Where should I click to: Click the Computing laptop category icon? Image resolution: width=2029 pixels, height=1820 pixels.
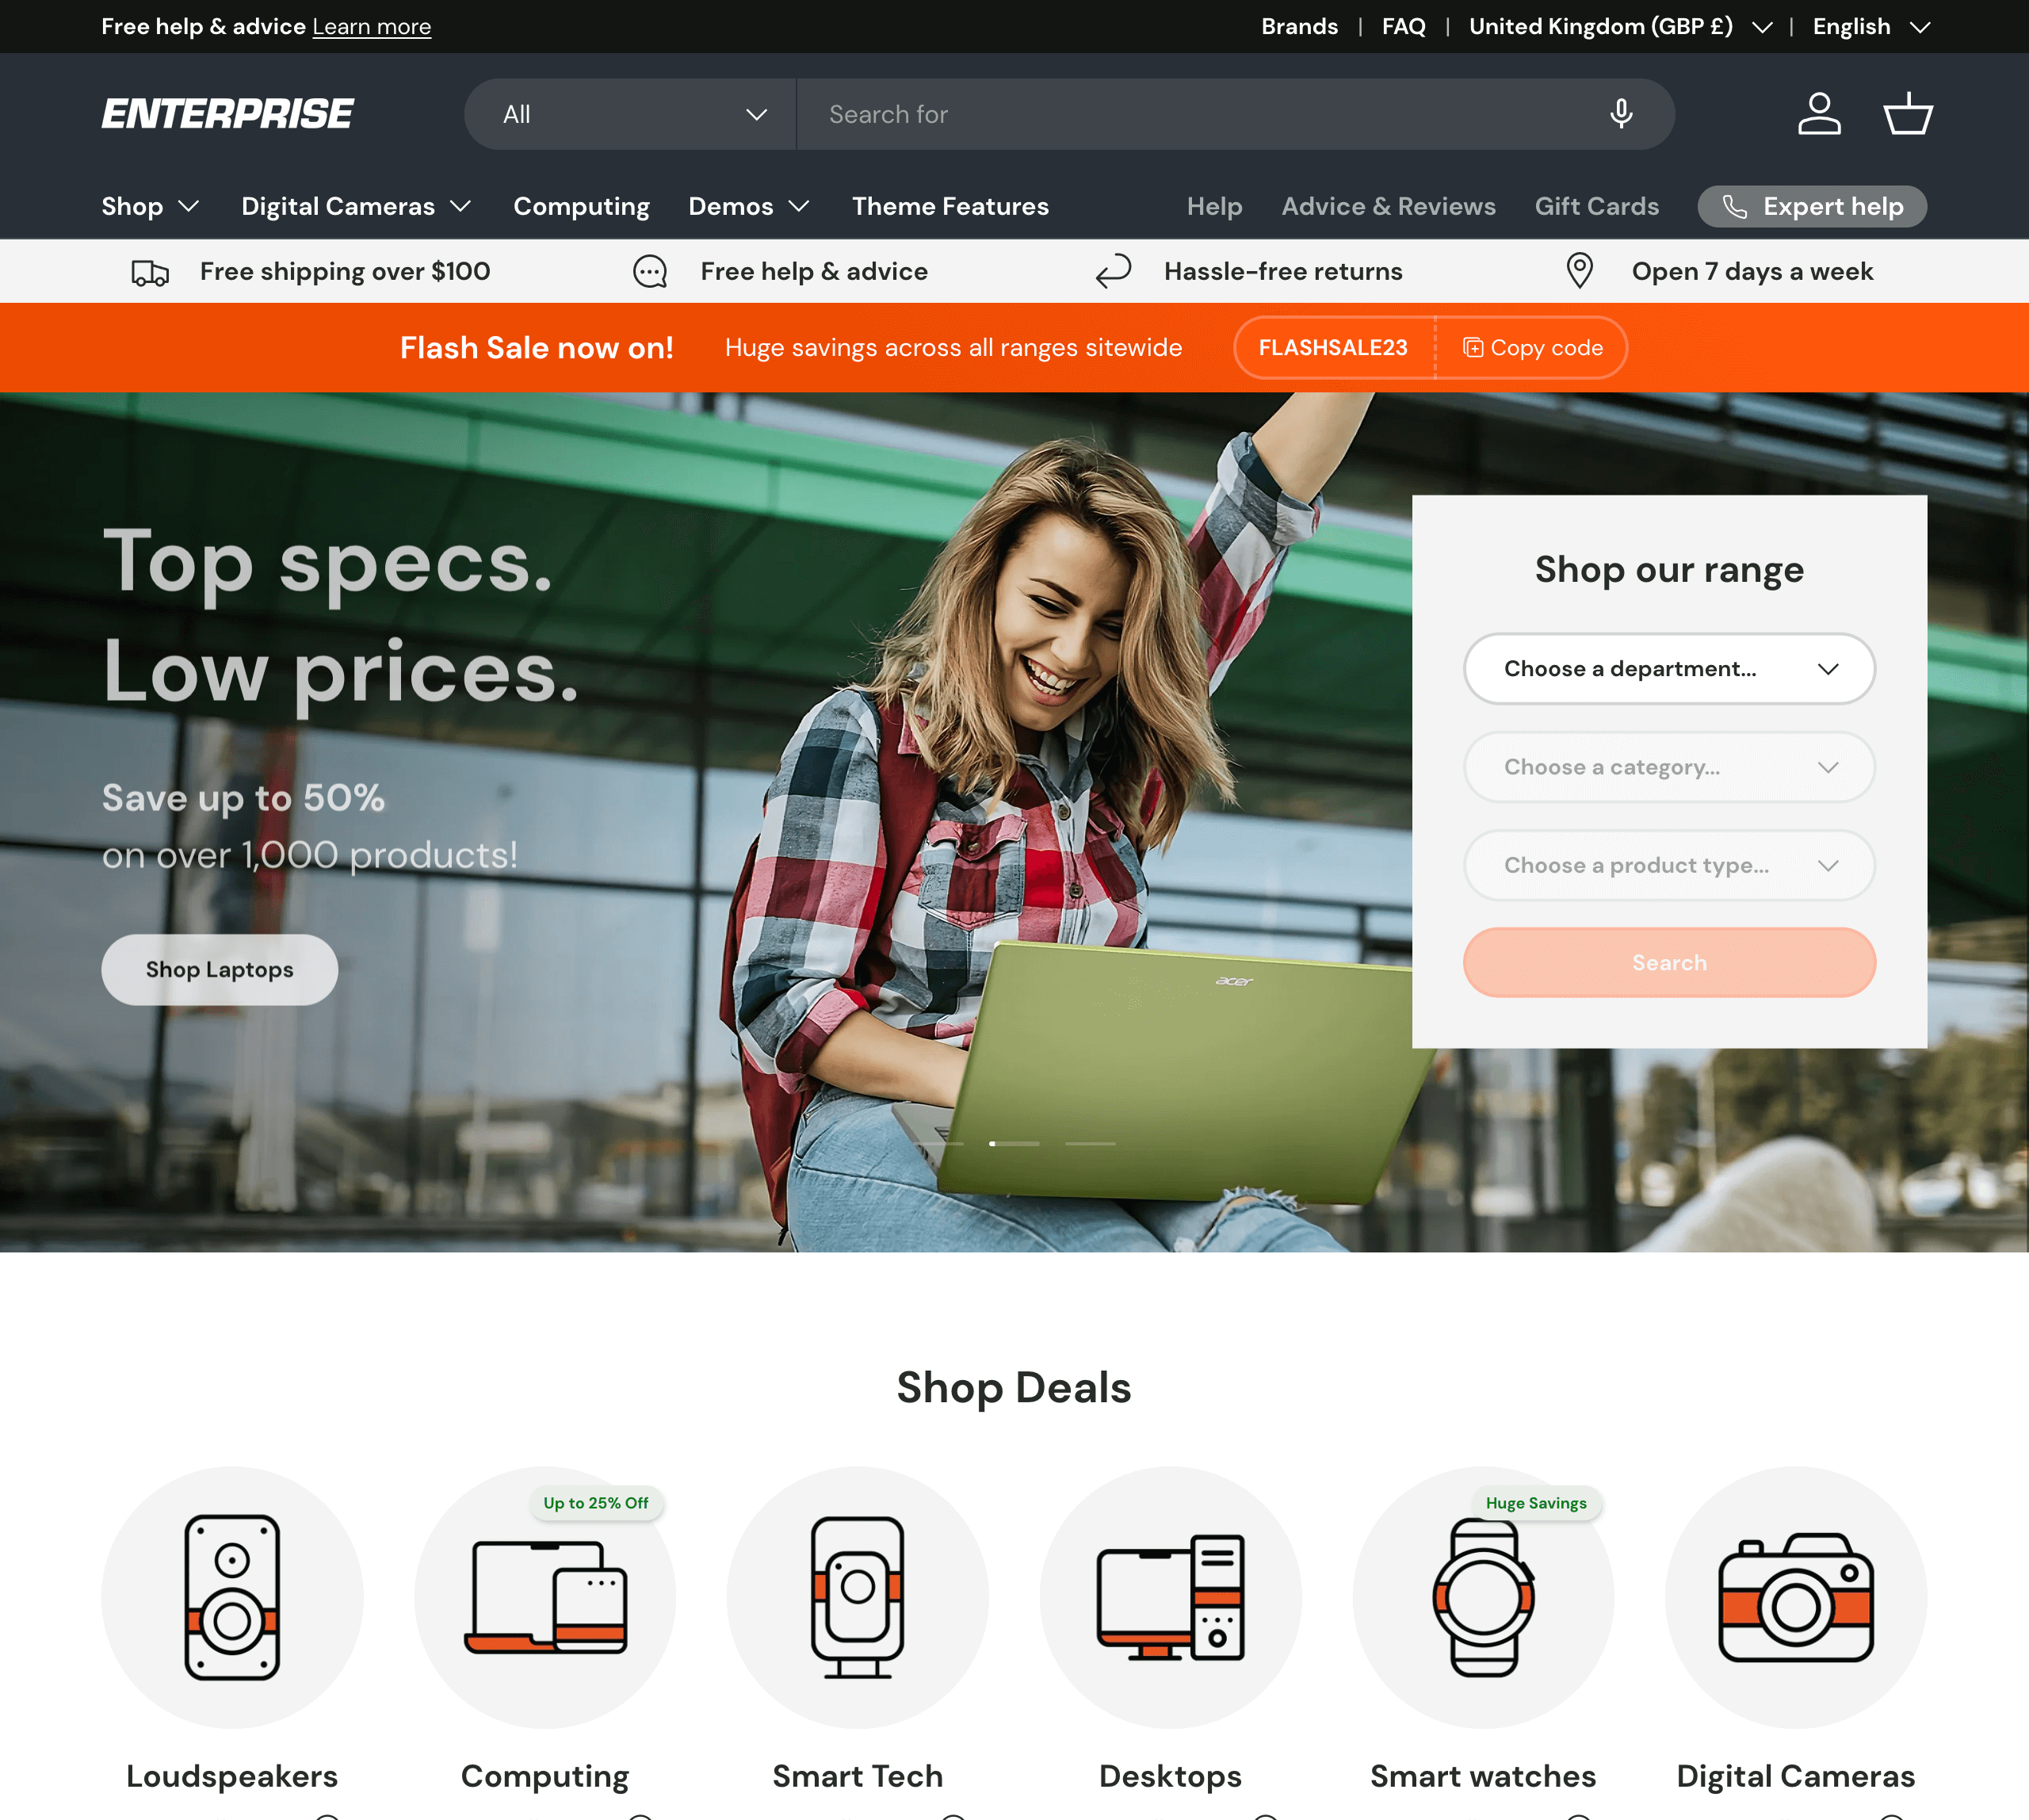point(545,1597)
